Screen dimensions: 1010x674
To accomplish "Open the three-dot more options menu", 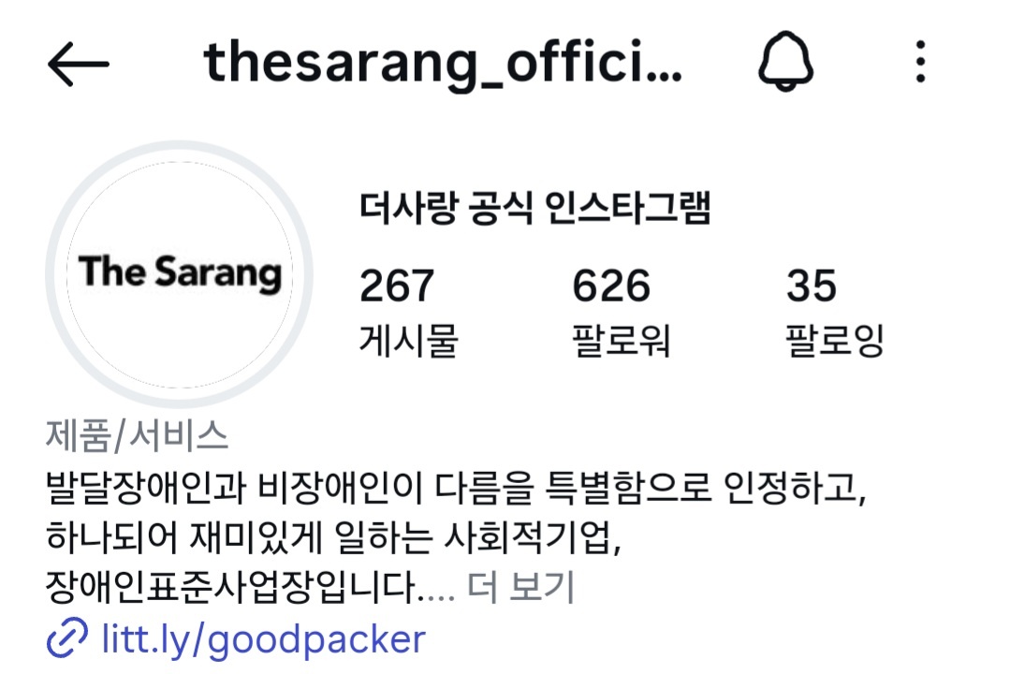I will coord(920,62).
